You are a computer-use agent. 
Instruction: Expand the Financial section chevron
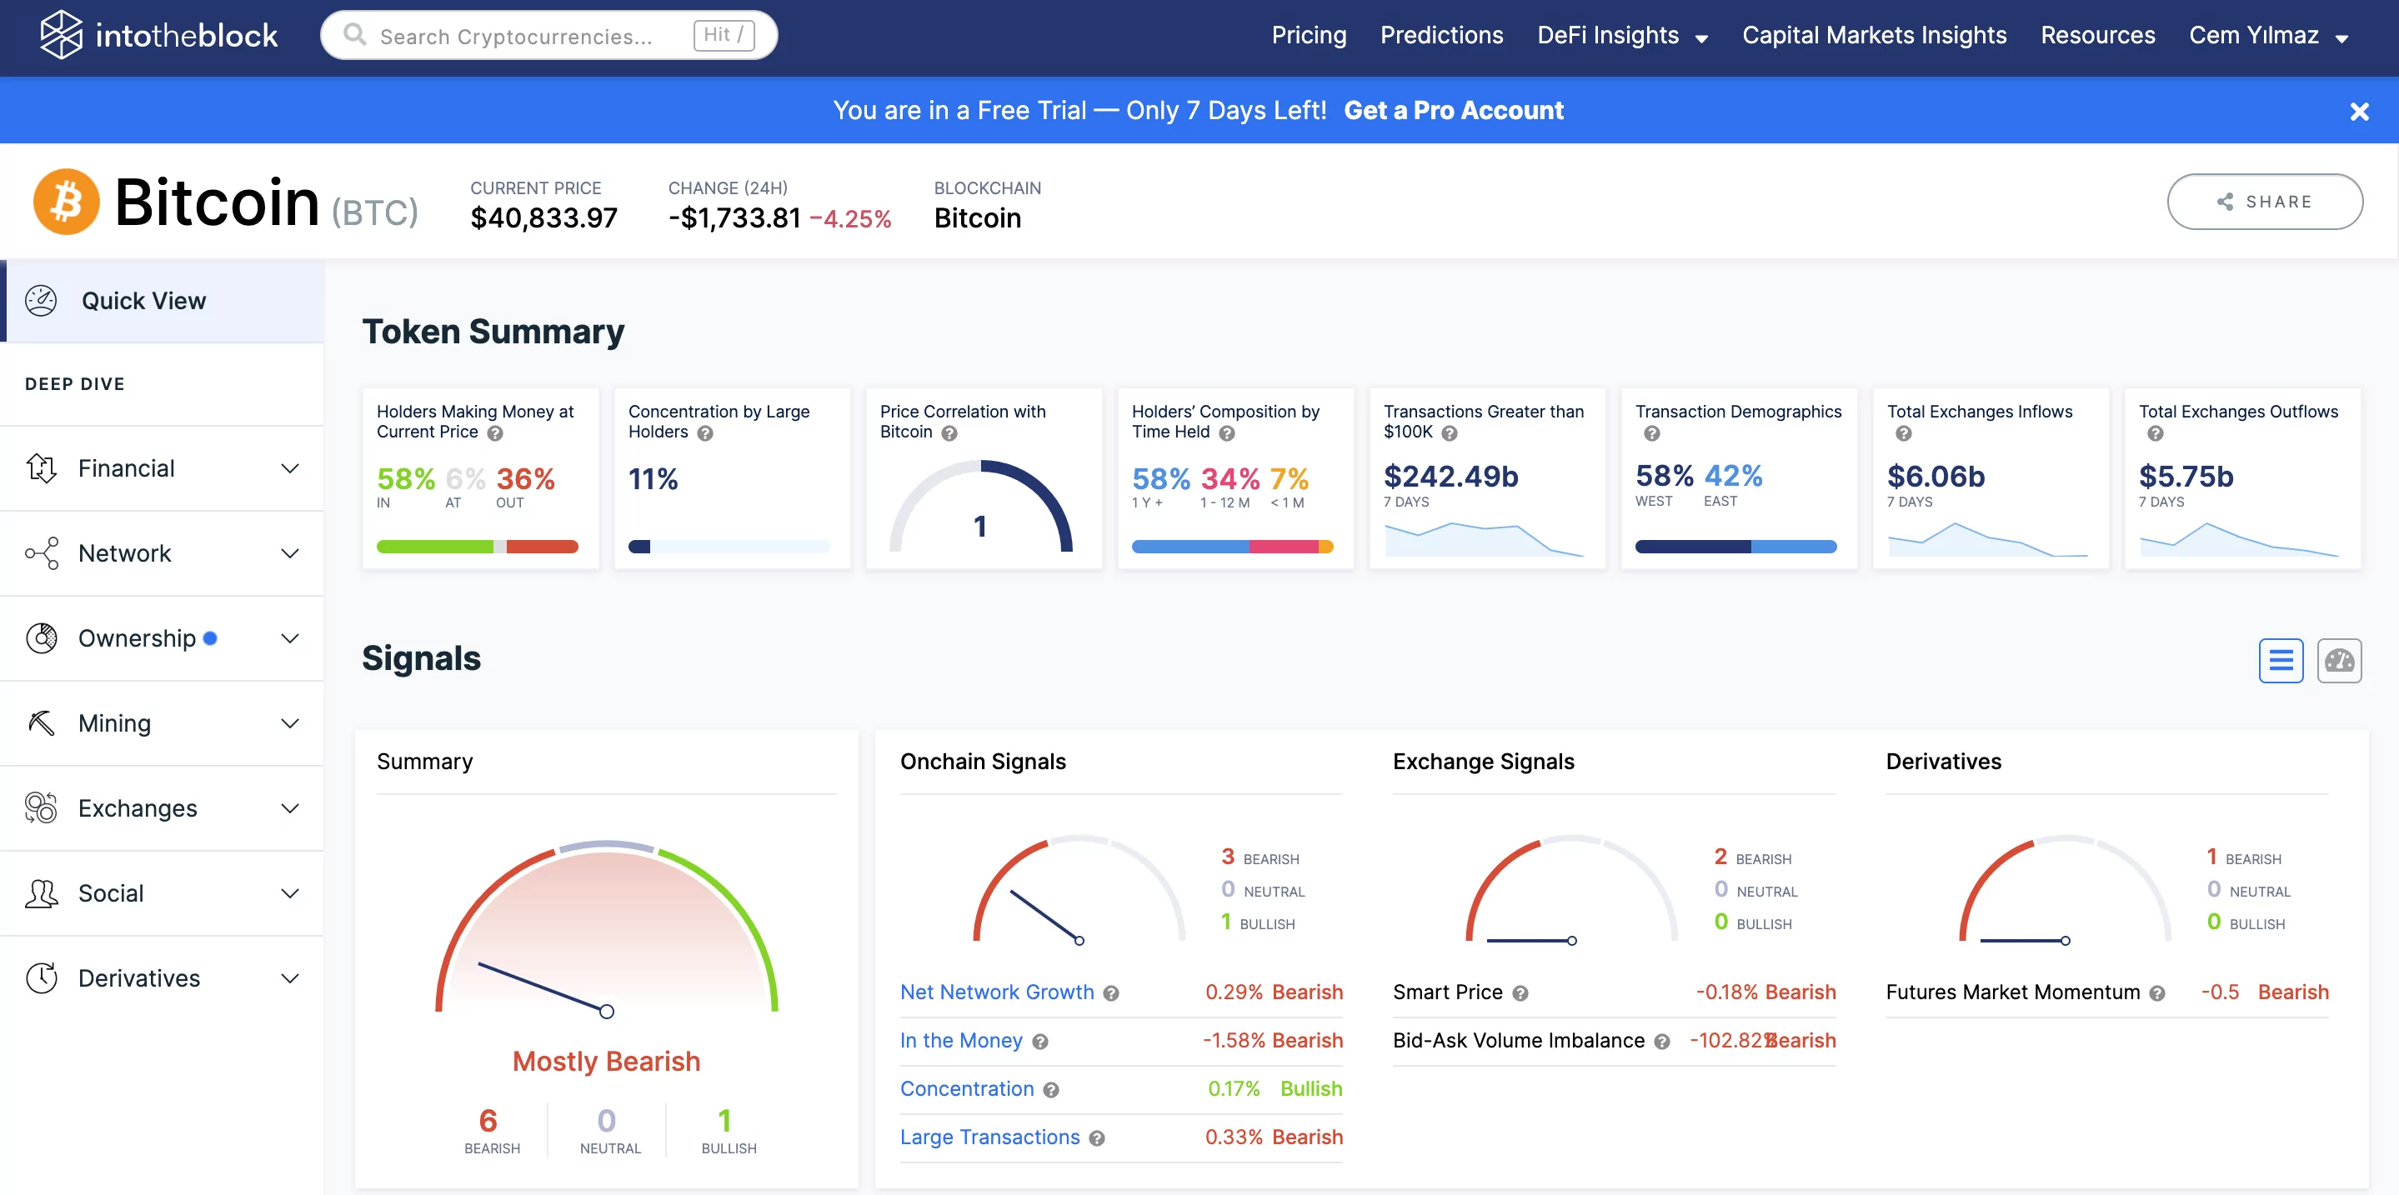pos(289,468)
